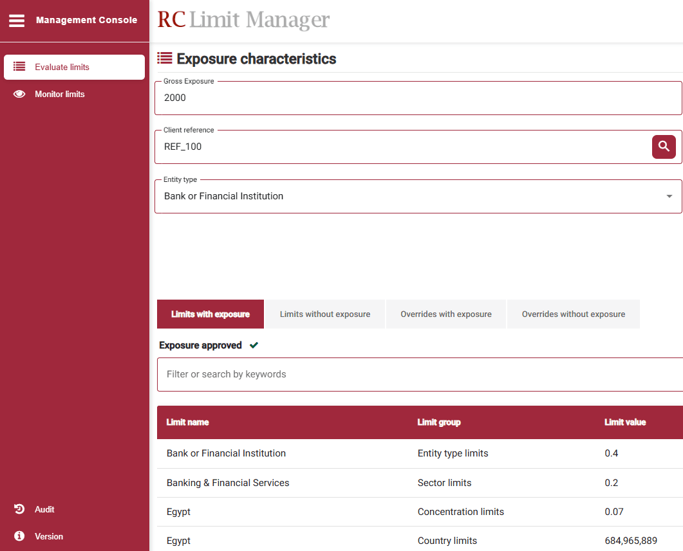Click the RC Limit Manager logo
The width and height of the screenshot is (683, 551).
click(243, 19)
